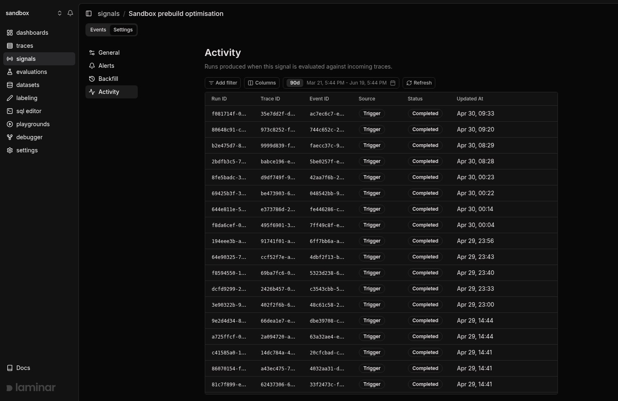
Task: Click the settings gear icon in sidebar
Action: point(10,150)
